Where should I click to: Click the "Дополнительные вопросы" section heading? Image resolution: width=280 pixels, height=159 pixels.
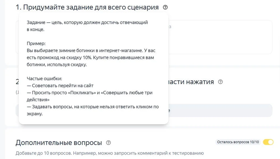coord(59,143)
